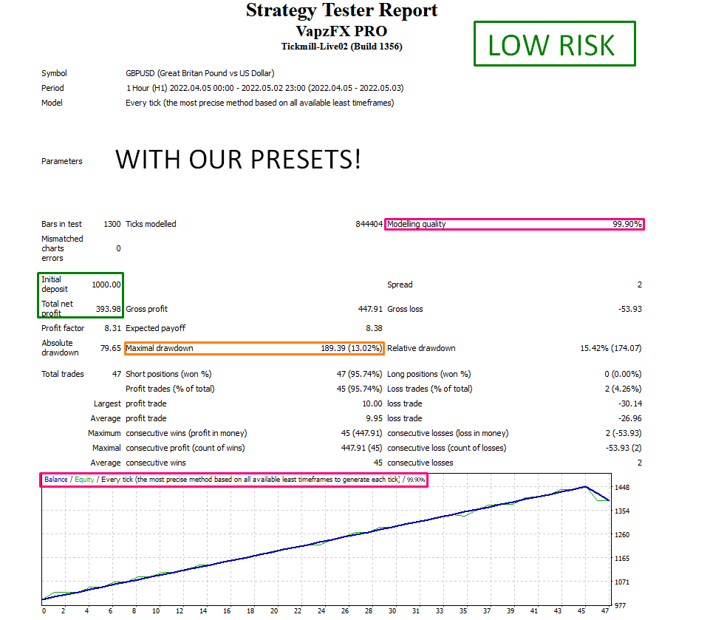
Task: Click the "Relative drawdown" label
Action: 421,348
